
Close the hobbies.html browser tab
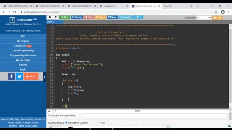(127, 6)
